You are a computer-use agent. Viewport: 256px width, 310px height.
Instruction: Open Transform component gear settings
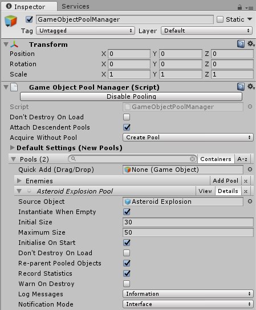[251, 44]
